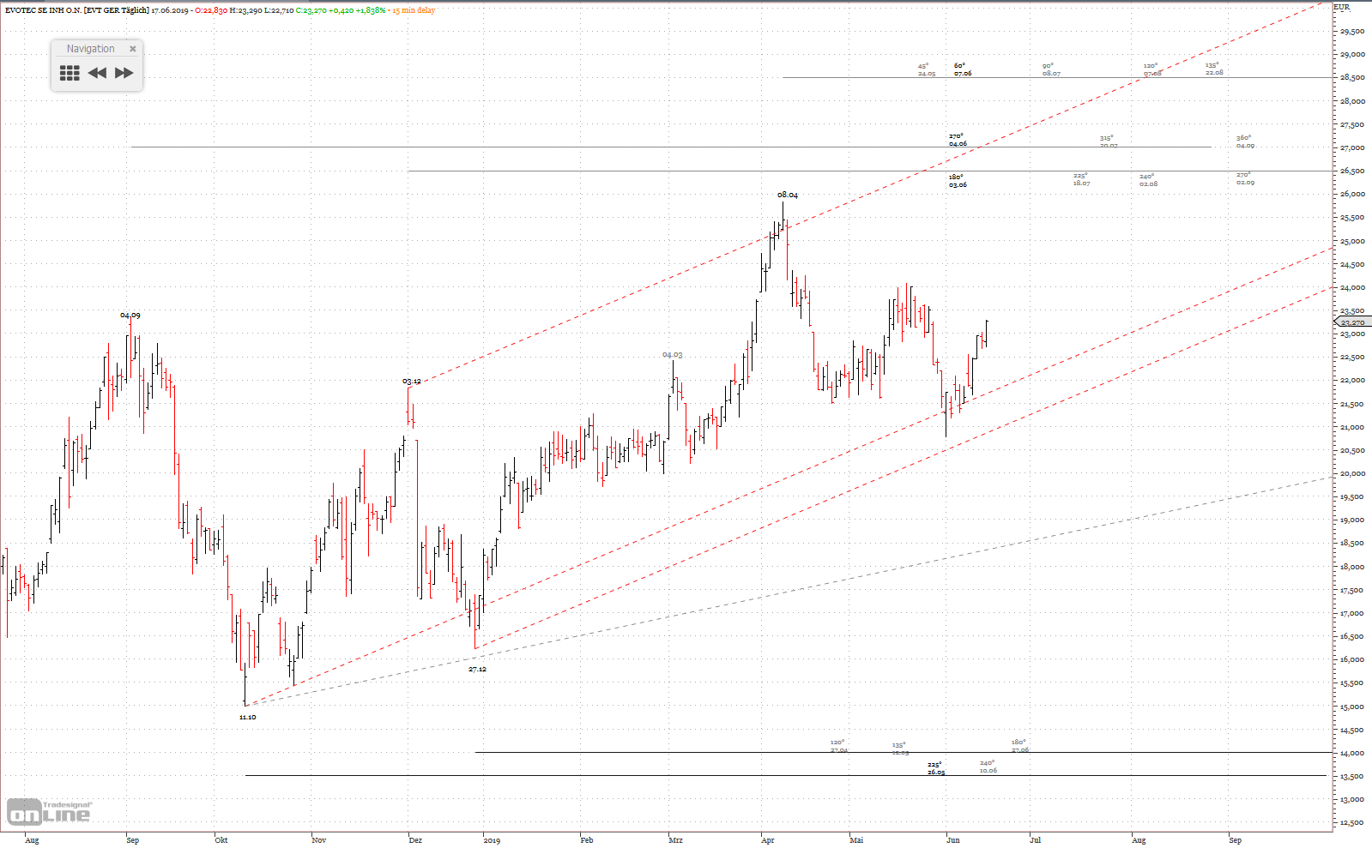Click the close value C:23,270 in header

(x=312, y=10)
